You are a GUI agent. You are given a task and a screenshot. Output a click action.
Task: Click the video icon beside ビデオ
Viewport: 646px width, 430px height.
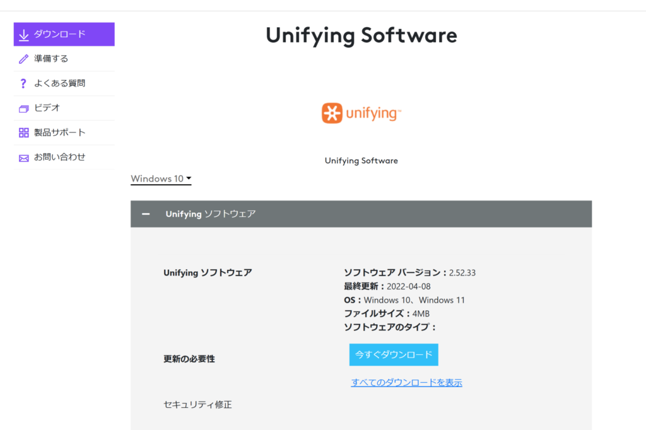point(23,108)
